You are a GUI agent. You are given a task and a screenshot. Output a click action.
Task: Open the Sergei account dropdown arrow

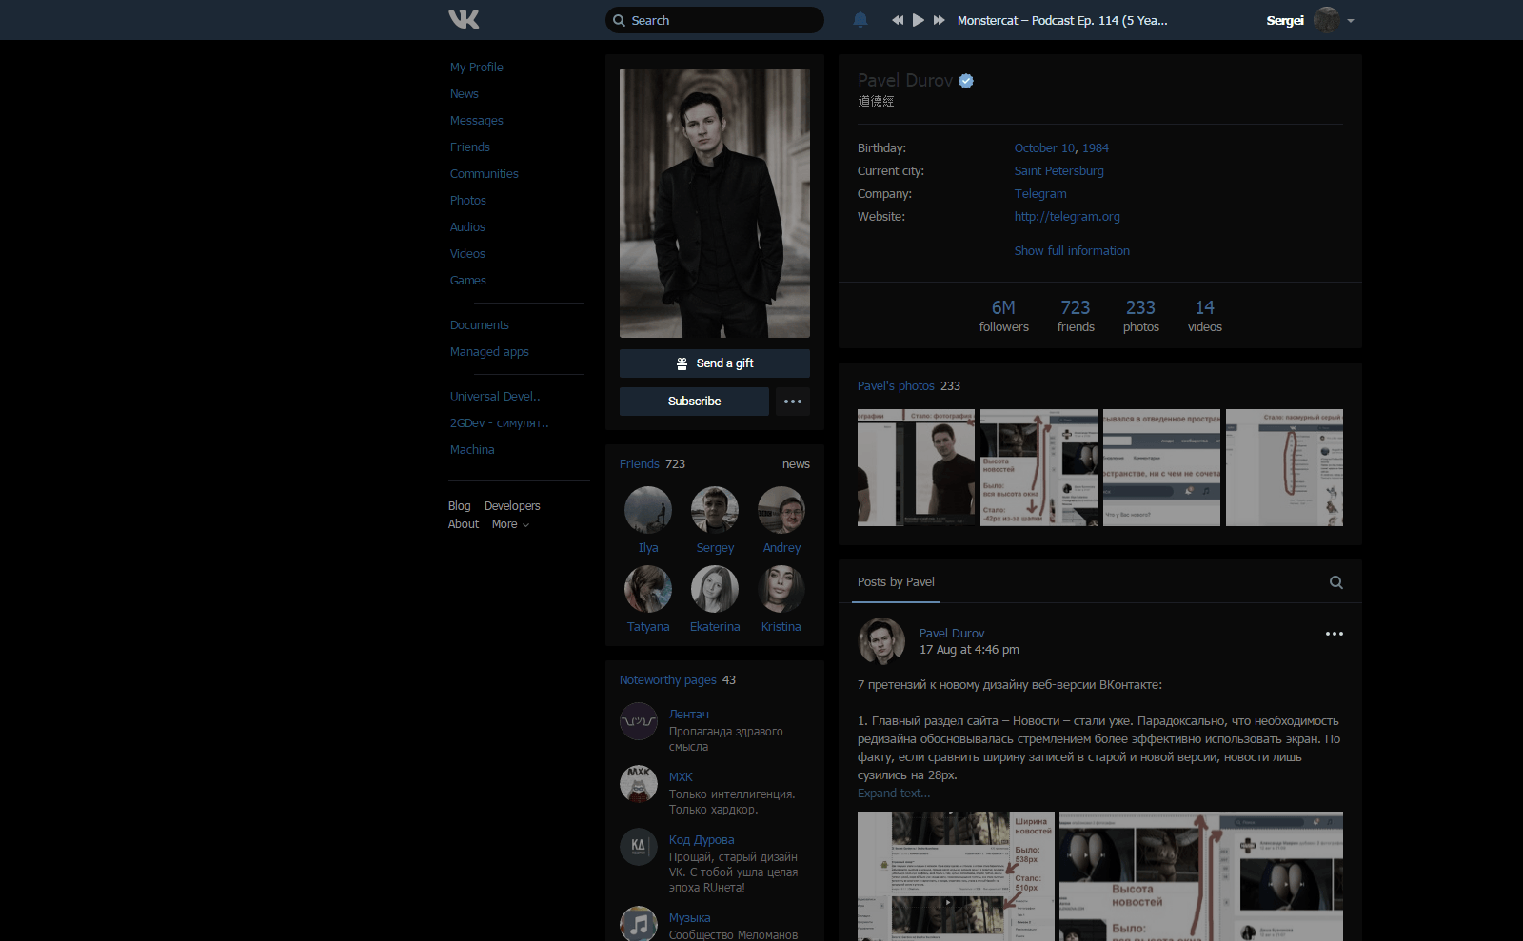pyautogui.click(x=1351, y=21)
